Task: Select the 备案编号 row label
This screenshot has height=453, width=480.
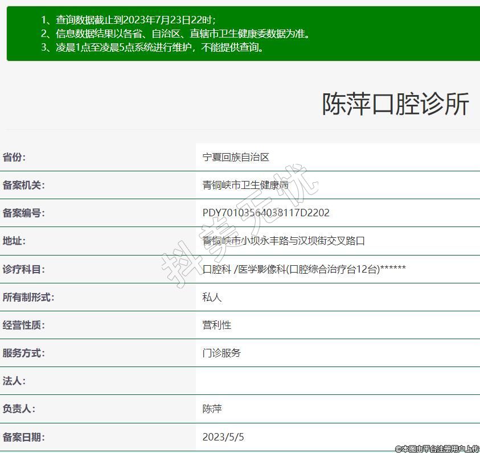Action: [23, 213]
